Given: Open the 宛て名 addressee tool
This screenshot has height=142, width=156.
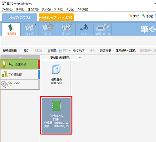Looking at the screenshot, I should tap(30, 30).
